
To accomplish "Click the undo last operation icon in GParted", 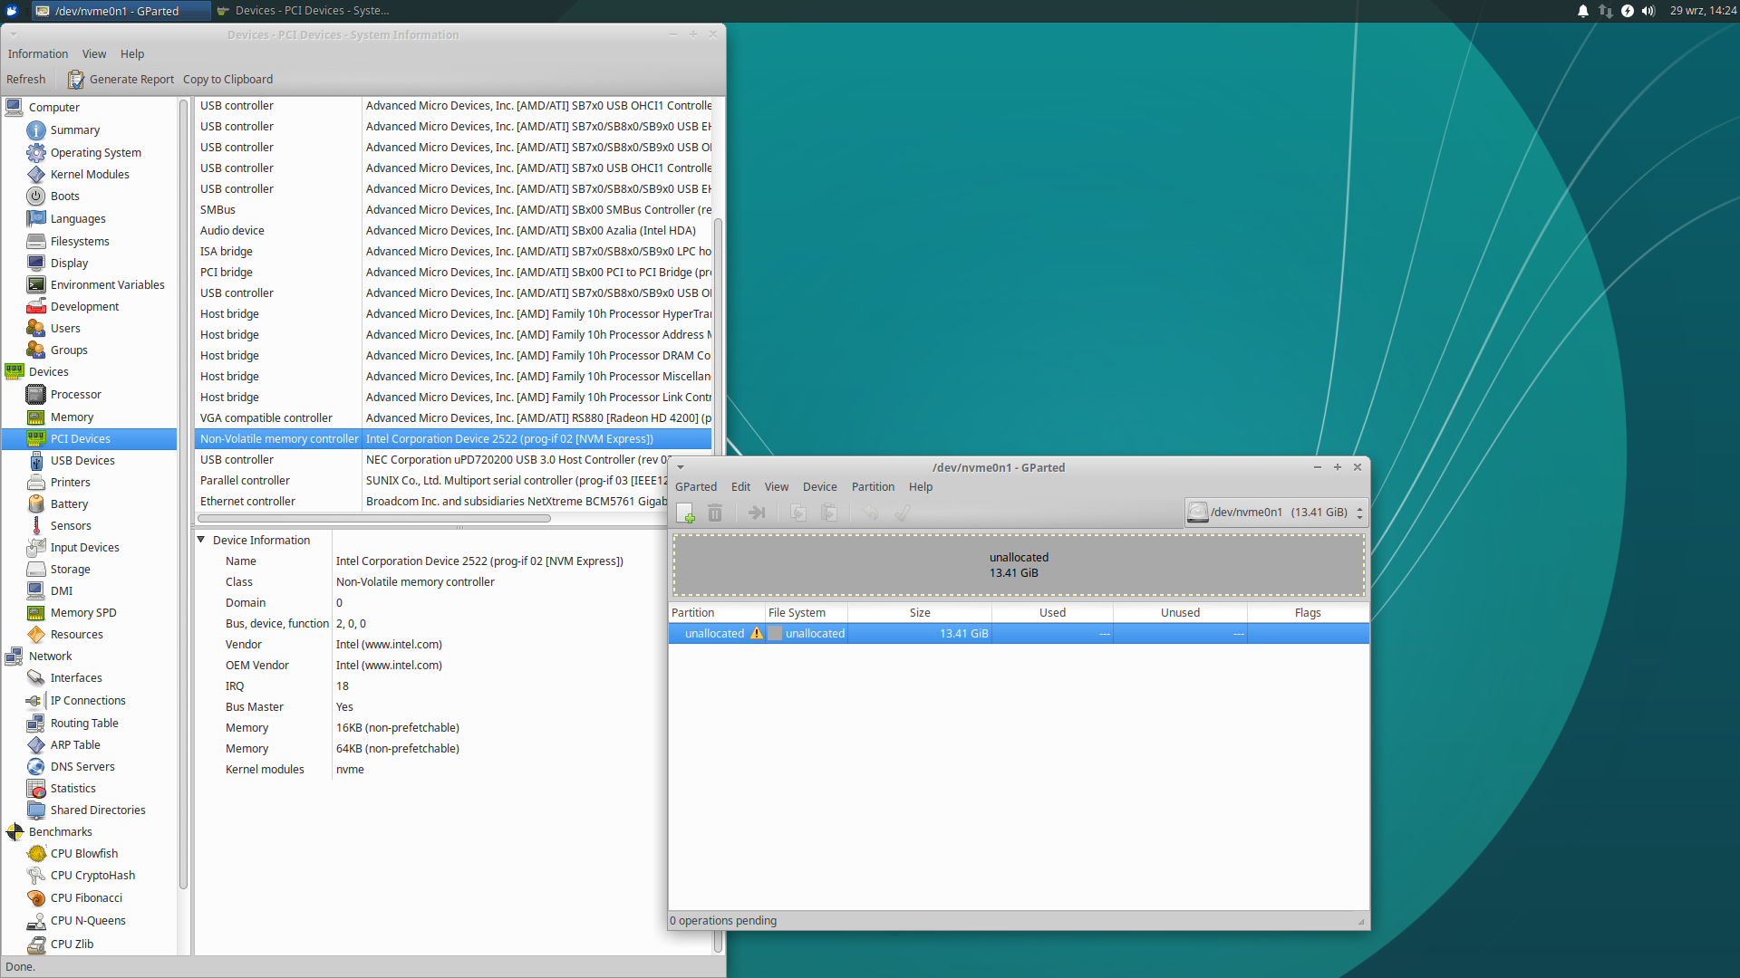I will point(871,513).
